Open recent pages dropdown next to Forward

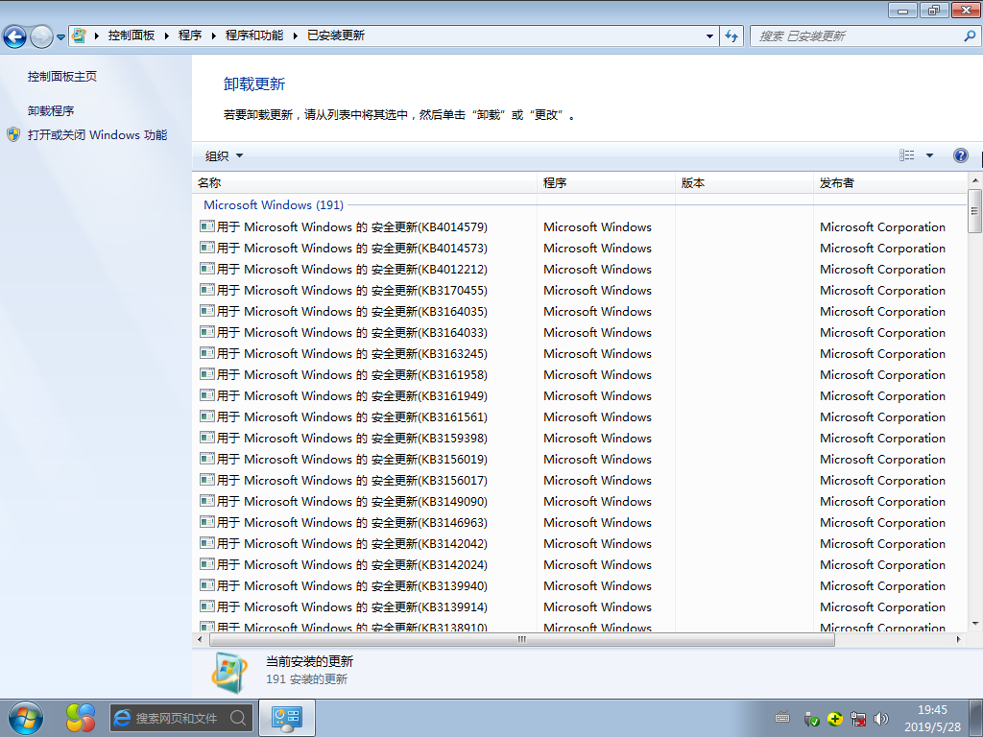click(60, 37)
